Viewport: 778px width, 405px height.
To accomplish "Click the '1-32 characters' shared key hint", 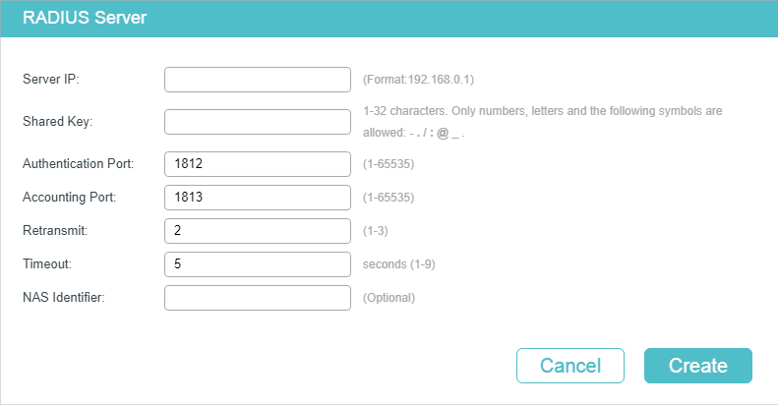I will [x=542, y=122].
